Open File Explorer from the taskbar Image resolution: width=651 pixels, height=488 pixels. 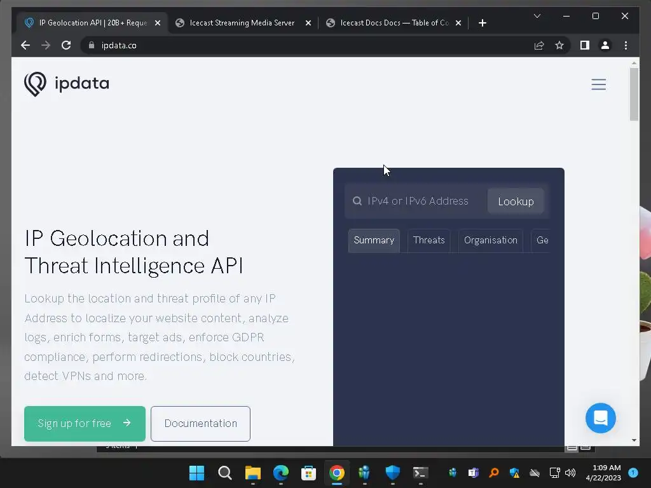click(253, 473)
